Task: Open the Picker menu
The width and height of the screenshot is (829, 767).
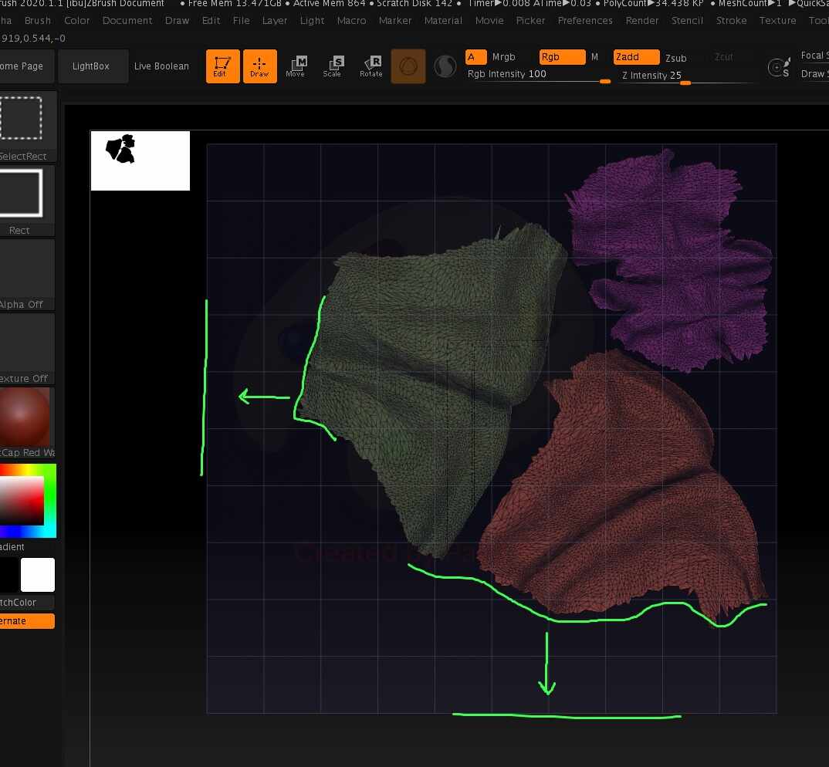Action: tap(530, 21)
